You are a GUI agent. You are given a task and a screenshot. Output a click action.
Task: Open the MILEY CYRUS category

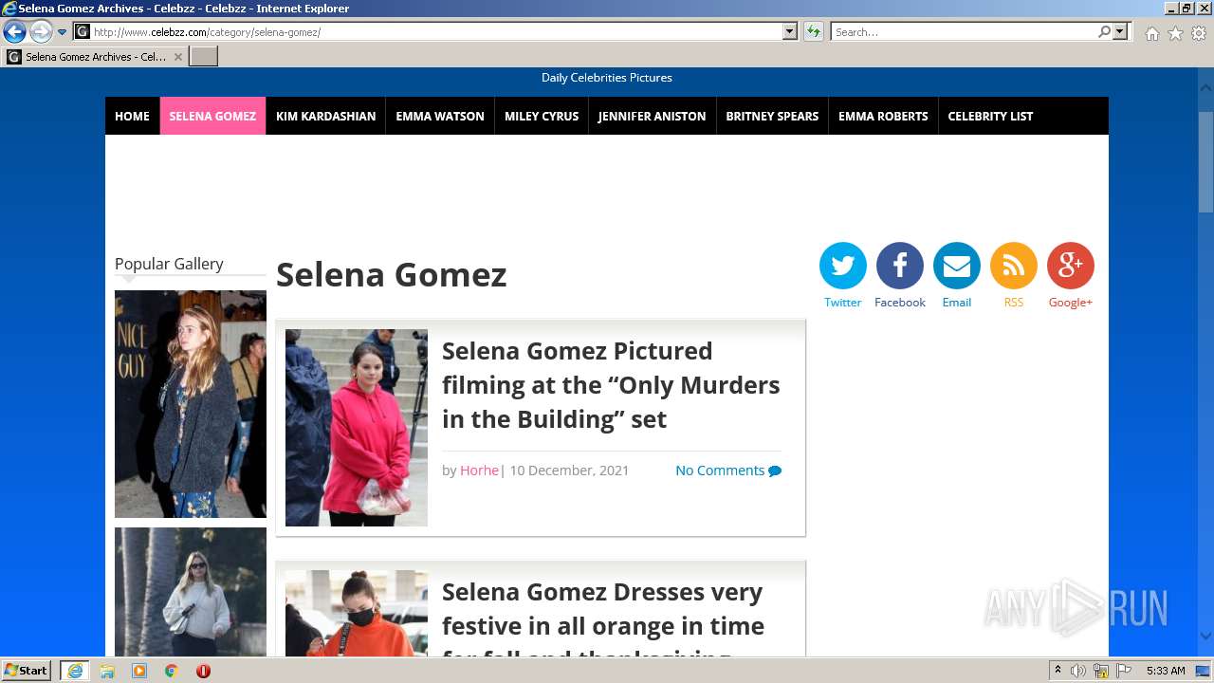click(x=542, y=116)
